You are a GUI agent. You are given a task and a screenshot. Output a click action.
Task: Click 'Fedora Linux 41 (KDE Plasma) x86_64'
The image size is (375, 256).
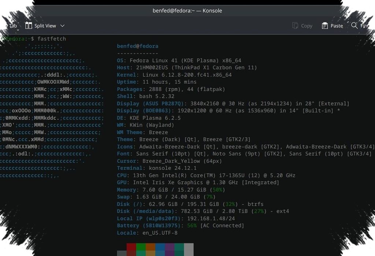point(185,61)
